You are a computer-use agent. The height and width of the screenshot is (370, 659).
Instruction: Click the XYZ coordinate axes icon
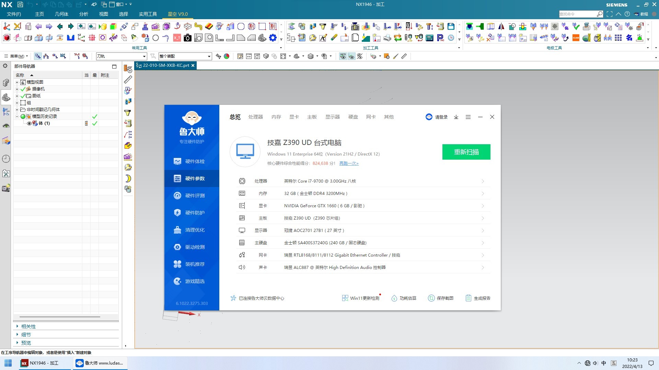[x=81, y=38]
